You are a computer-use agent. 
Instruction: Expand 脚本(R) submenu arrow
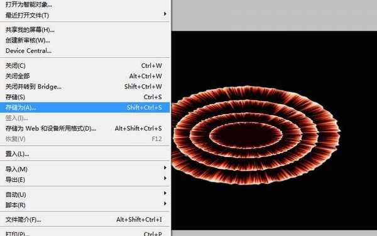pos(165,203)
